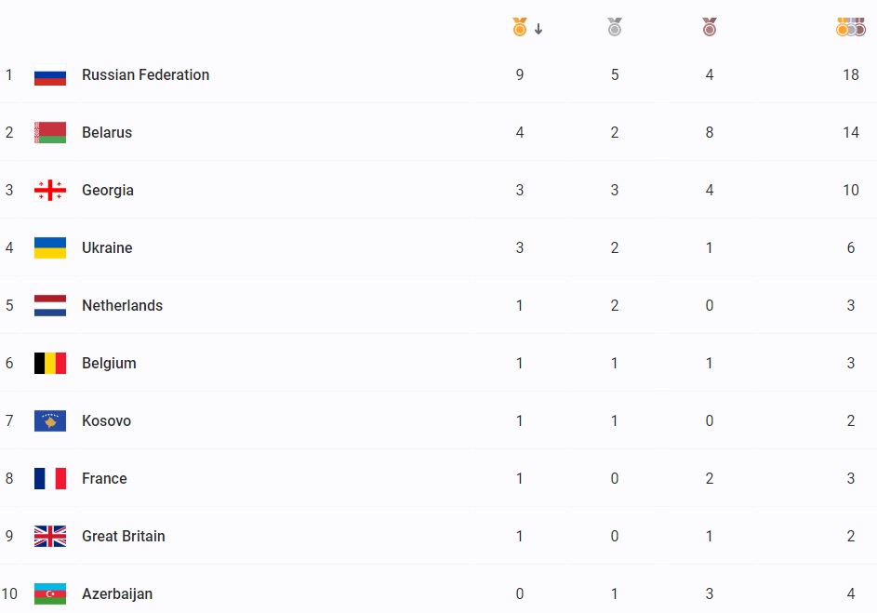Viewport: 877px width, 613px height.
Task: Click the Great Britain flag icon
Action: [x=50, y=537]
